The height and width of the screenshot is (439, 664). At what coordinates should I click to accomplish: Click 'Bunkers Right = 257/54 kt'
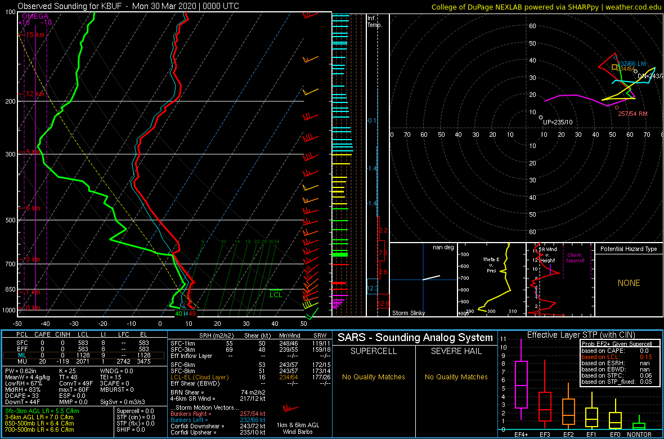tap(218, 413)
